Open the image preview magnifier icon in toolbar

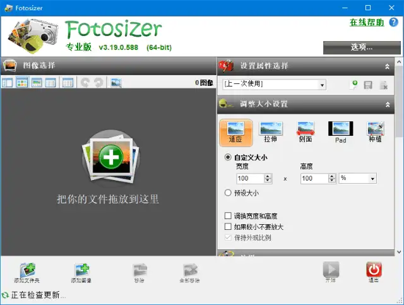116,83
